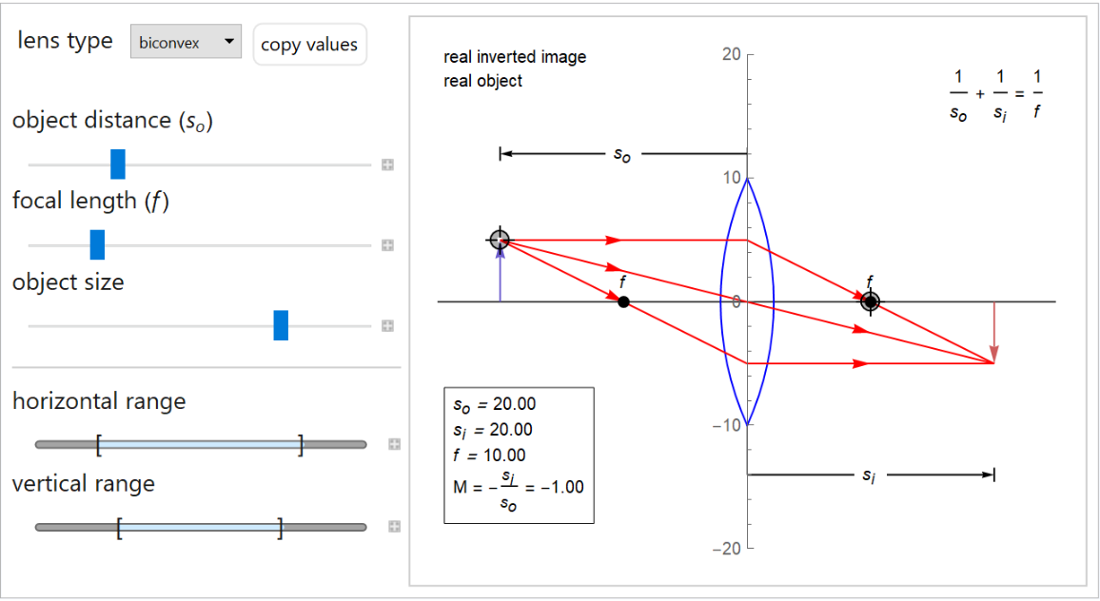
Task: Expand vertical range controls plus icon
Action: tap(394, 527)
